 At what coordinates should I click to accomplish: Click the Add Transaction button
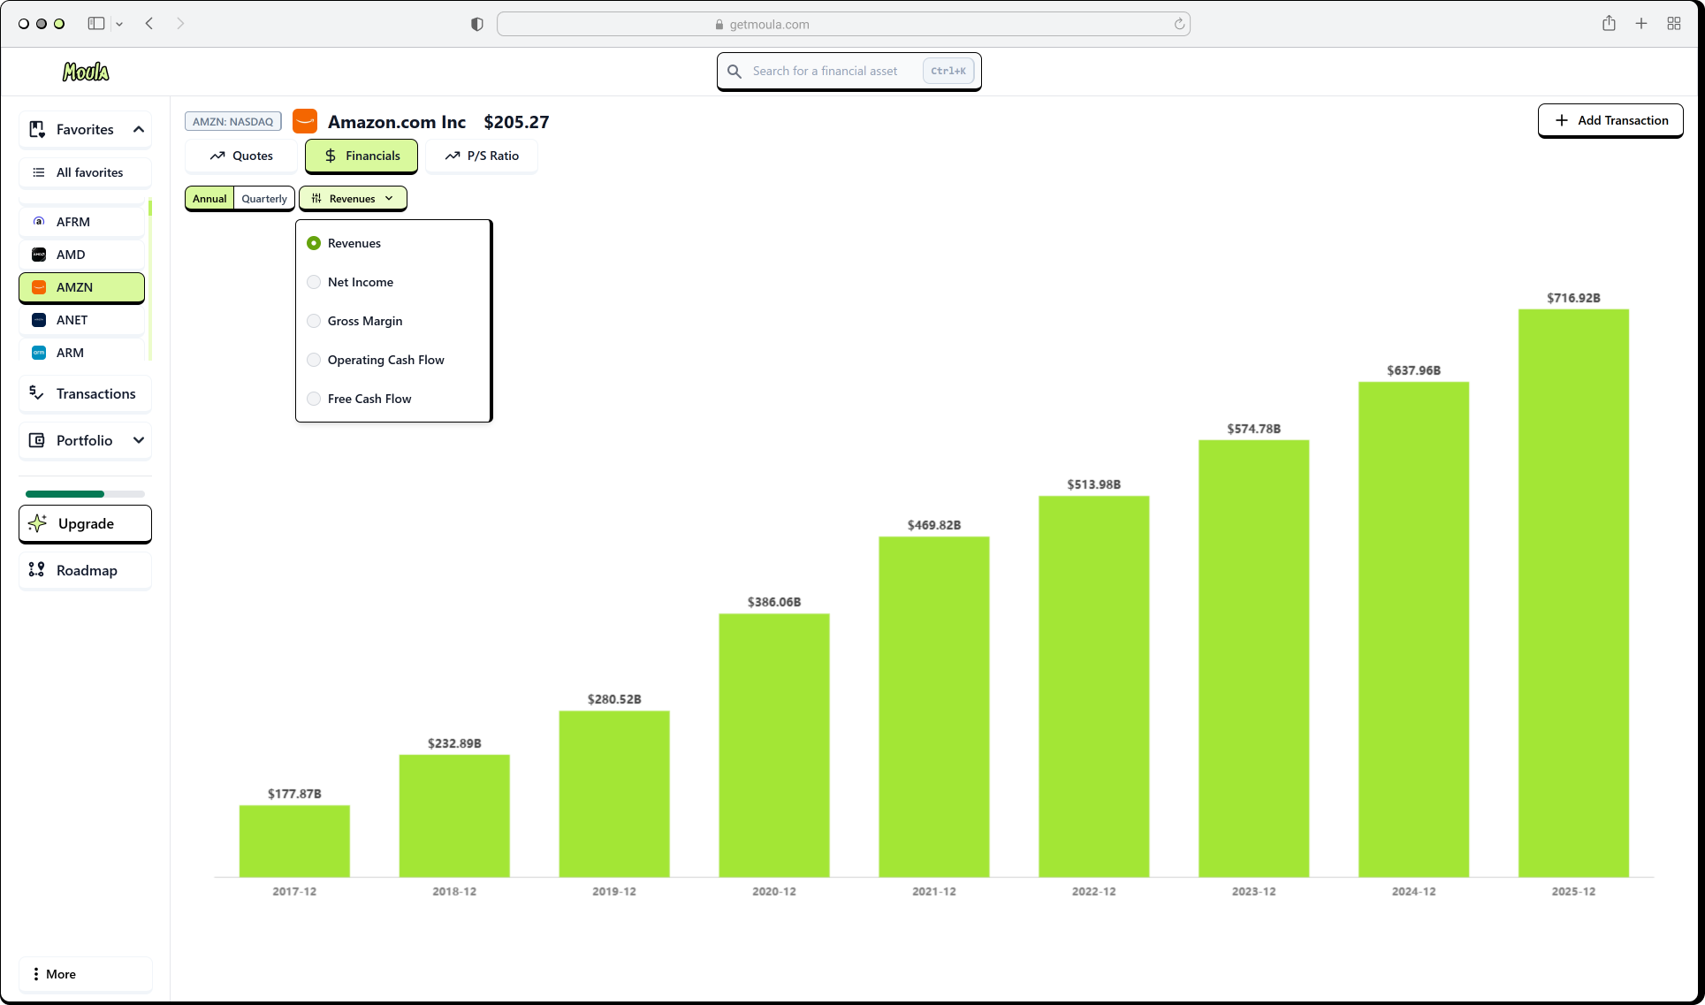pyautogui.click(x=1610, y=120)
